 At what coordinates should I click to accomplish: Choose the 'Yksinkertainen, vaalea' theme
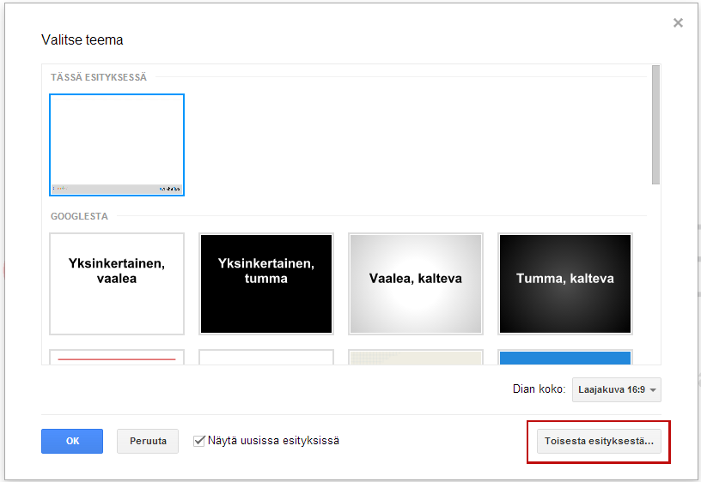117,283
